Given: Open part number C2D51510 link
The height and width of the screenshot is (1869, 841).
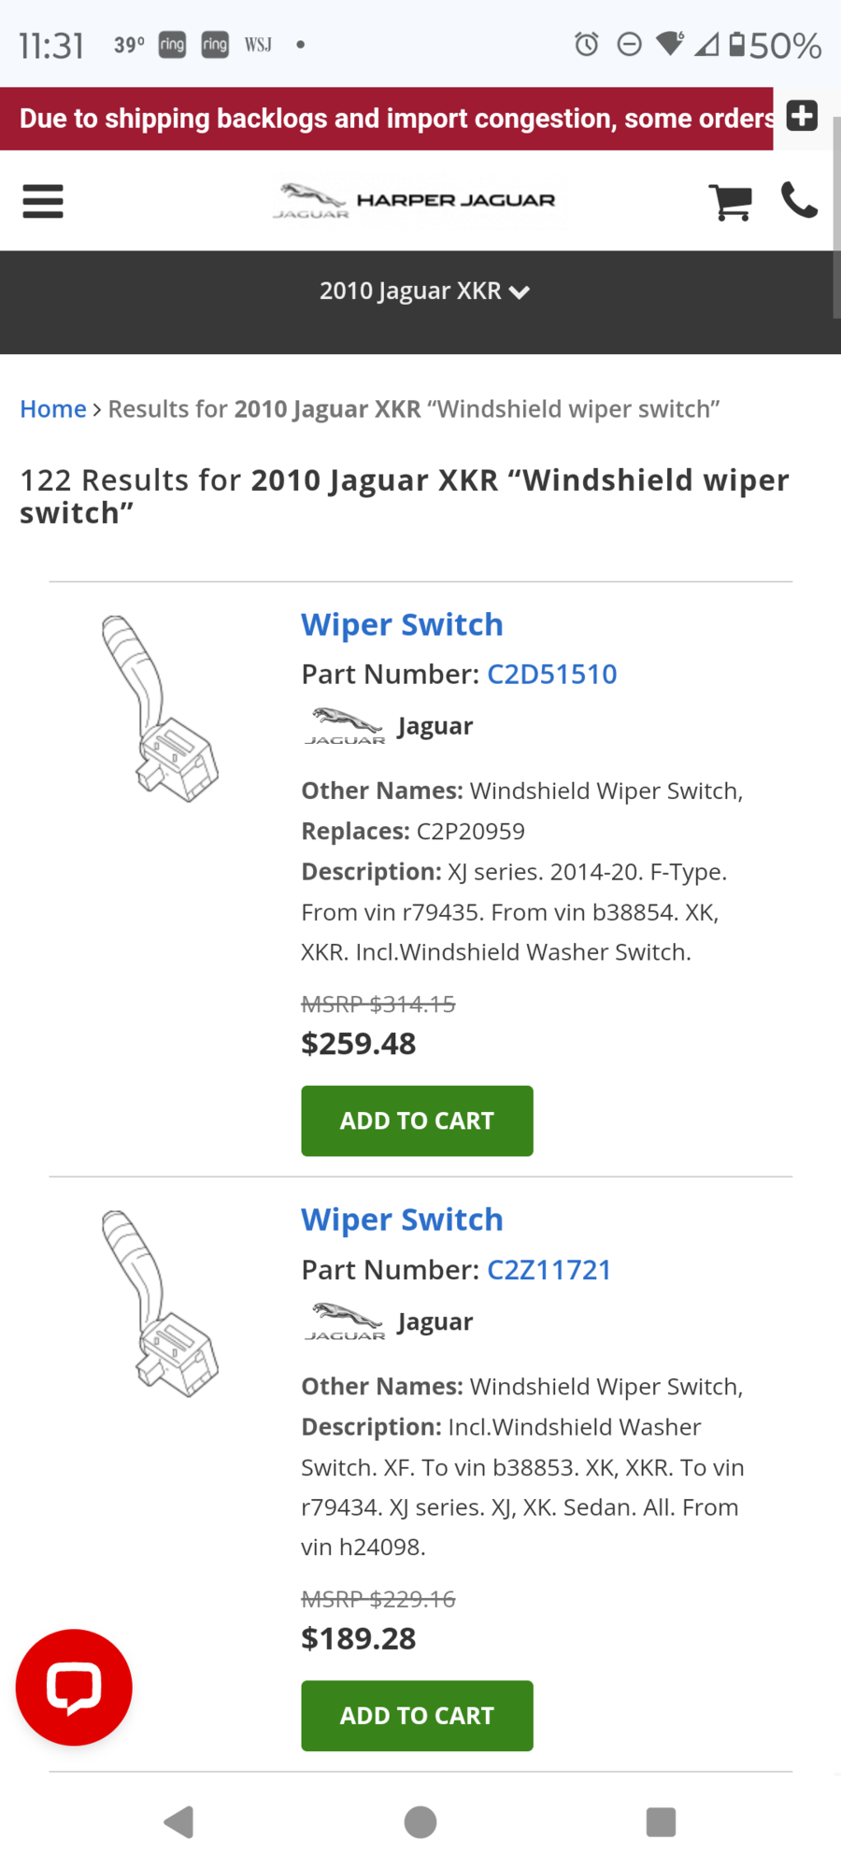Looking at the screenshot, I should [551, 675].
